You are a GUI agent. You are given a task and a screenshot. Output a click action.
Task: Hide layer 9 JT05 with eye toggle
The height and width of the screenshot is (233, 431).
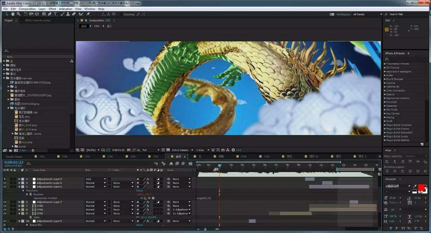click(5, 213)
